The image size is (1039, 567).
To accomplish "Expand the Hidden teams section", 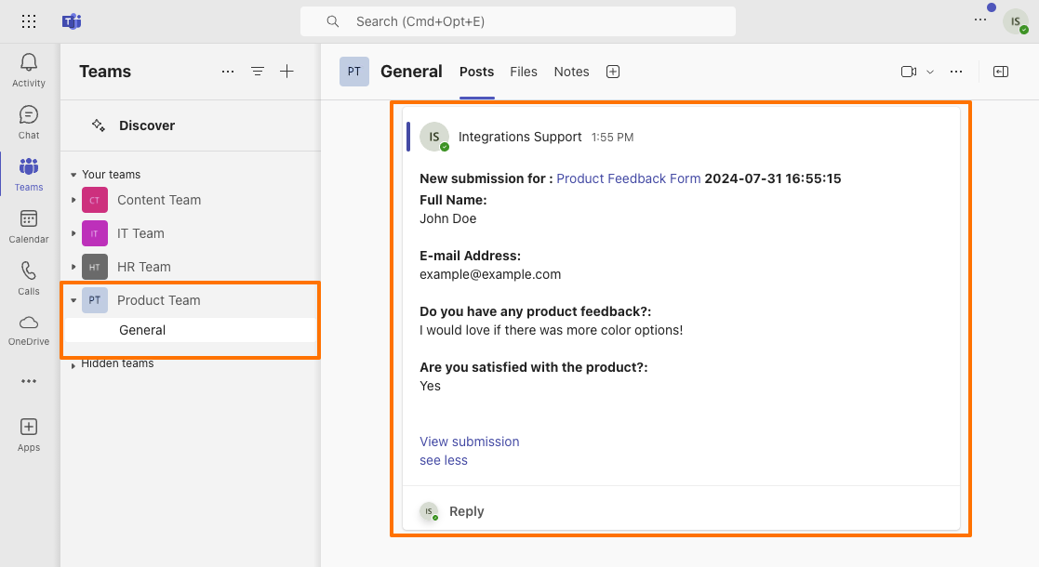I will click(73, 365).
